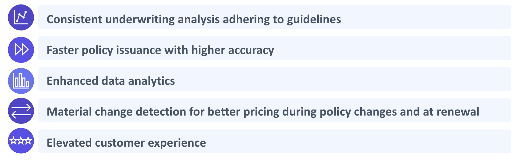Click the two opposing arrows change icon

(21, 111)
